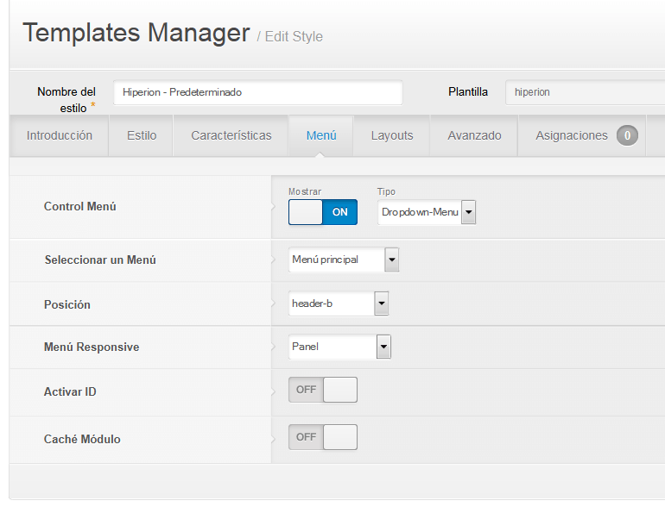The height and width of the screenshot is (507, 665).
Task: Open the Características tab
Action: pos(231,135)
